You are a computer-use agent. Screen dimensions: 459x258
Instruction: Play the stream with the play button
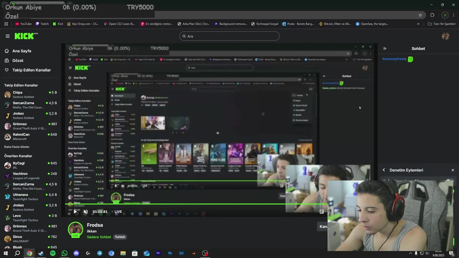click(75, 212)
